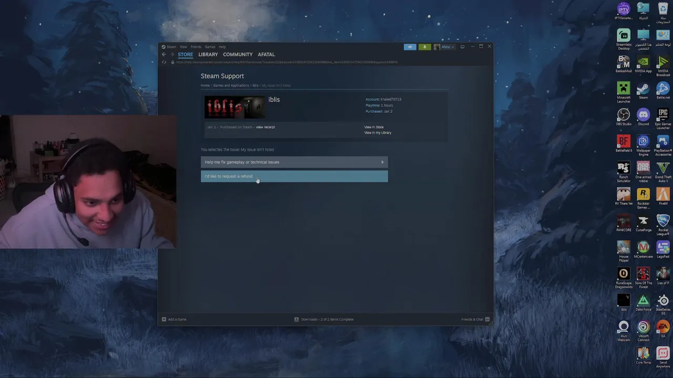Open Core Temp desktop icon
This screenshot has height=378, width=673.
click(643, 356)
